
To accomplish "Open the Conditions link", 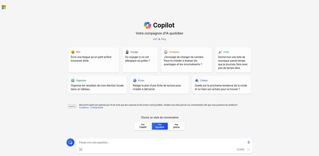I will (84, 108).
